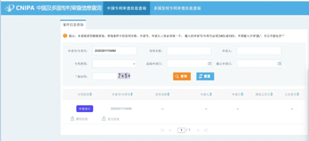309x141 pixels.
Task: Go to the next results page
Action: pyautogui.click(x=198, y=130)
